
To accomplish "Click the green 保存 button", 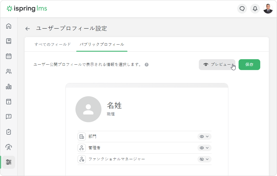I will (249, 65).
